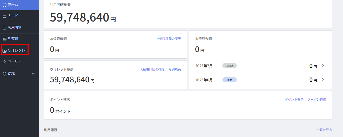Open 2025年6月 details arrow
Viewport: 343px width, 137px height.
click(323, 80)
